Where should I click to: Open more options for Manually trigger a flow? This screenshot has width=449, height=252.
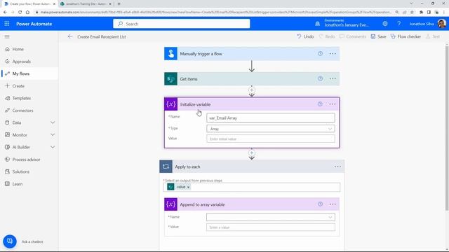[333, 54]
